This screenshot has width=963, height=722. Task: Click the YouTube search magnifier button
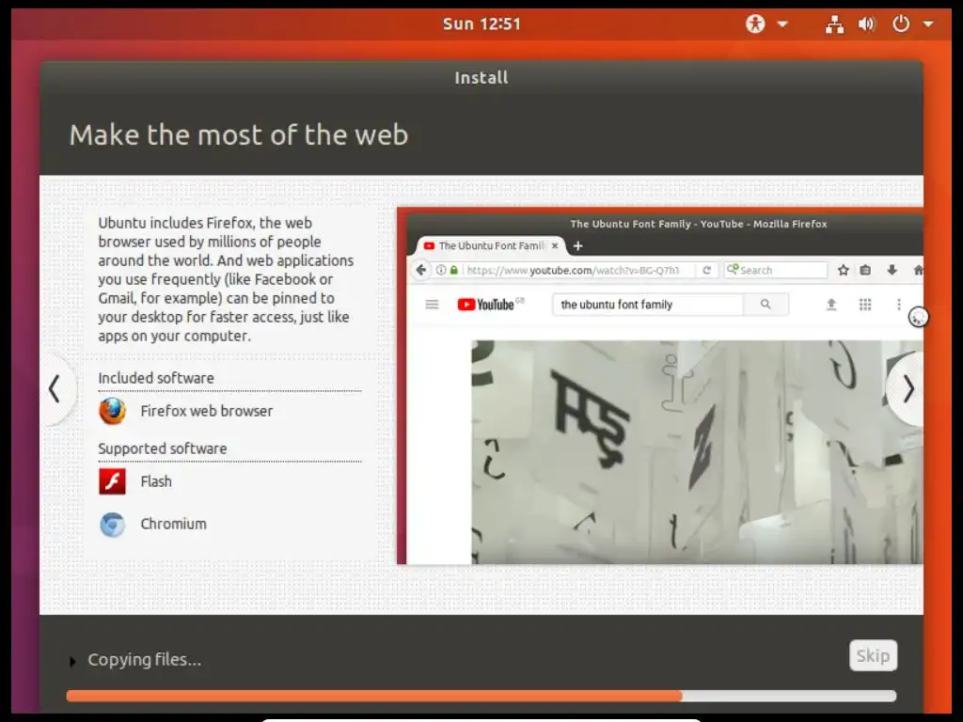pyautogui.click(x=766, y=305)
